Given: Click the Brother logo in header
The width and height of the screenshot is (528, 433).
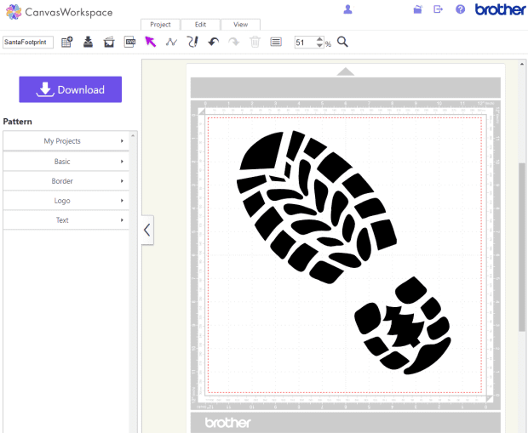Looking at the screenshot, I should point(500,9).
